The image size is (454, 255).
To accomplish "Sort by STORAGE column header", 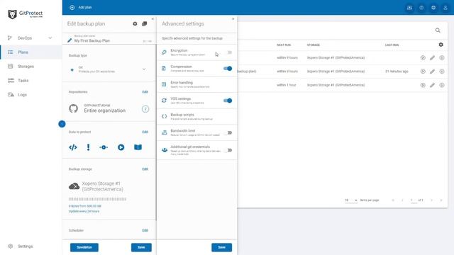I will 314,45.
